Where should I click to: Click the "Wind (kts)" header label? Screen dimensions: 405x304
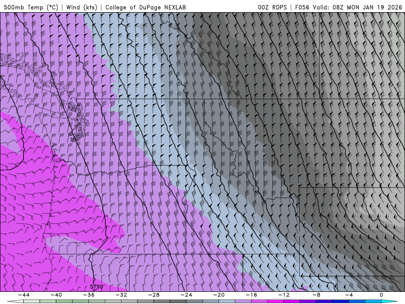pyautogui.click(x=82, y=7)
